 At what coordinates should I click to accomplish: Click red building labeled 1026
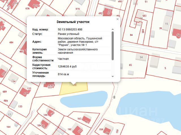tap(3, 73)
